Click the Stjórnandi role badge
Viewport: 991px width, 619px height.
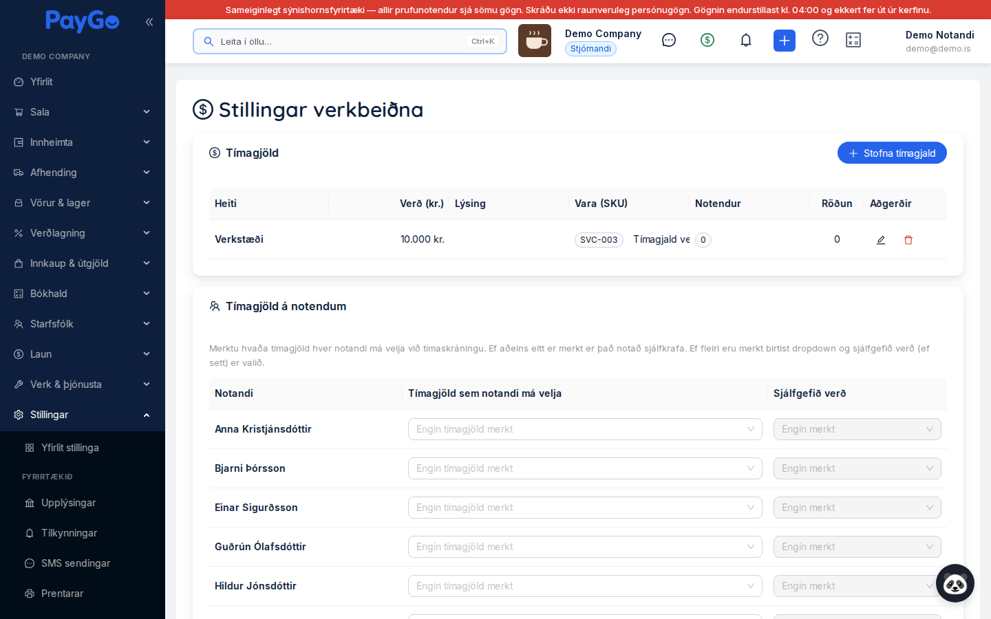point(590,49)
